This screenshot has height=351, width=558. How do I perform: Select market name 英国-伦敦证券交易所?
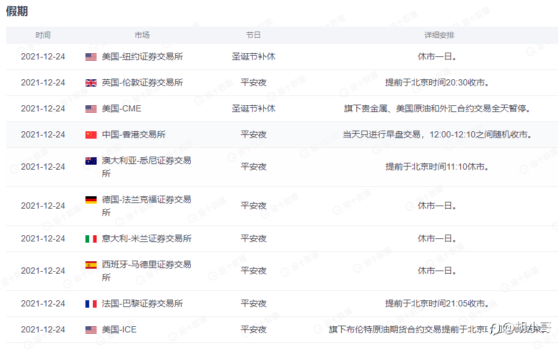pos(142,82)
